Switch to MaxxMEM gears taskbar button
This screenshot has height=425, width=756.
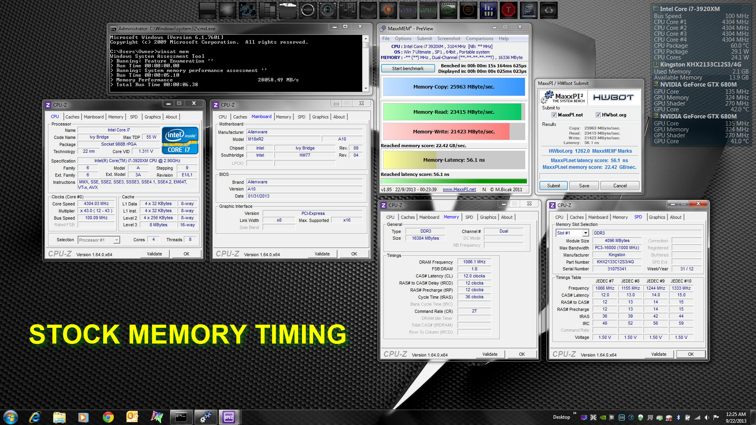coord(205,417)
